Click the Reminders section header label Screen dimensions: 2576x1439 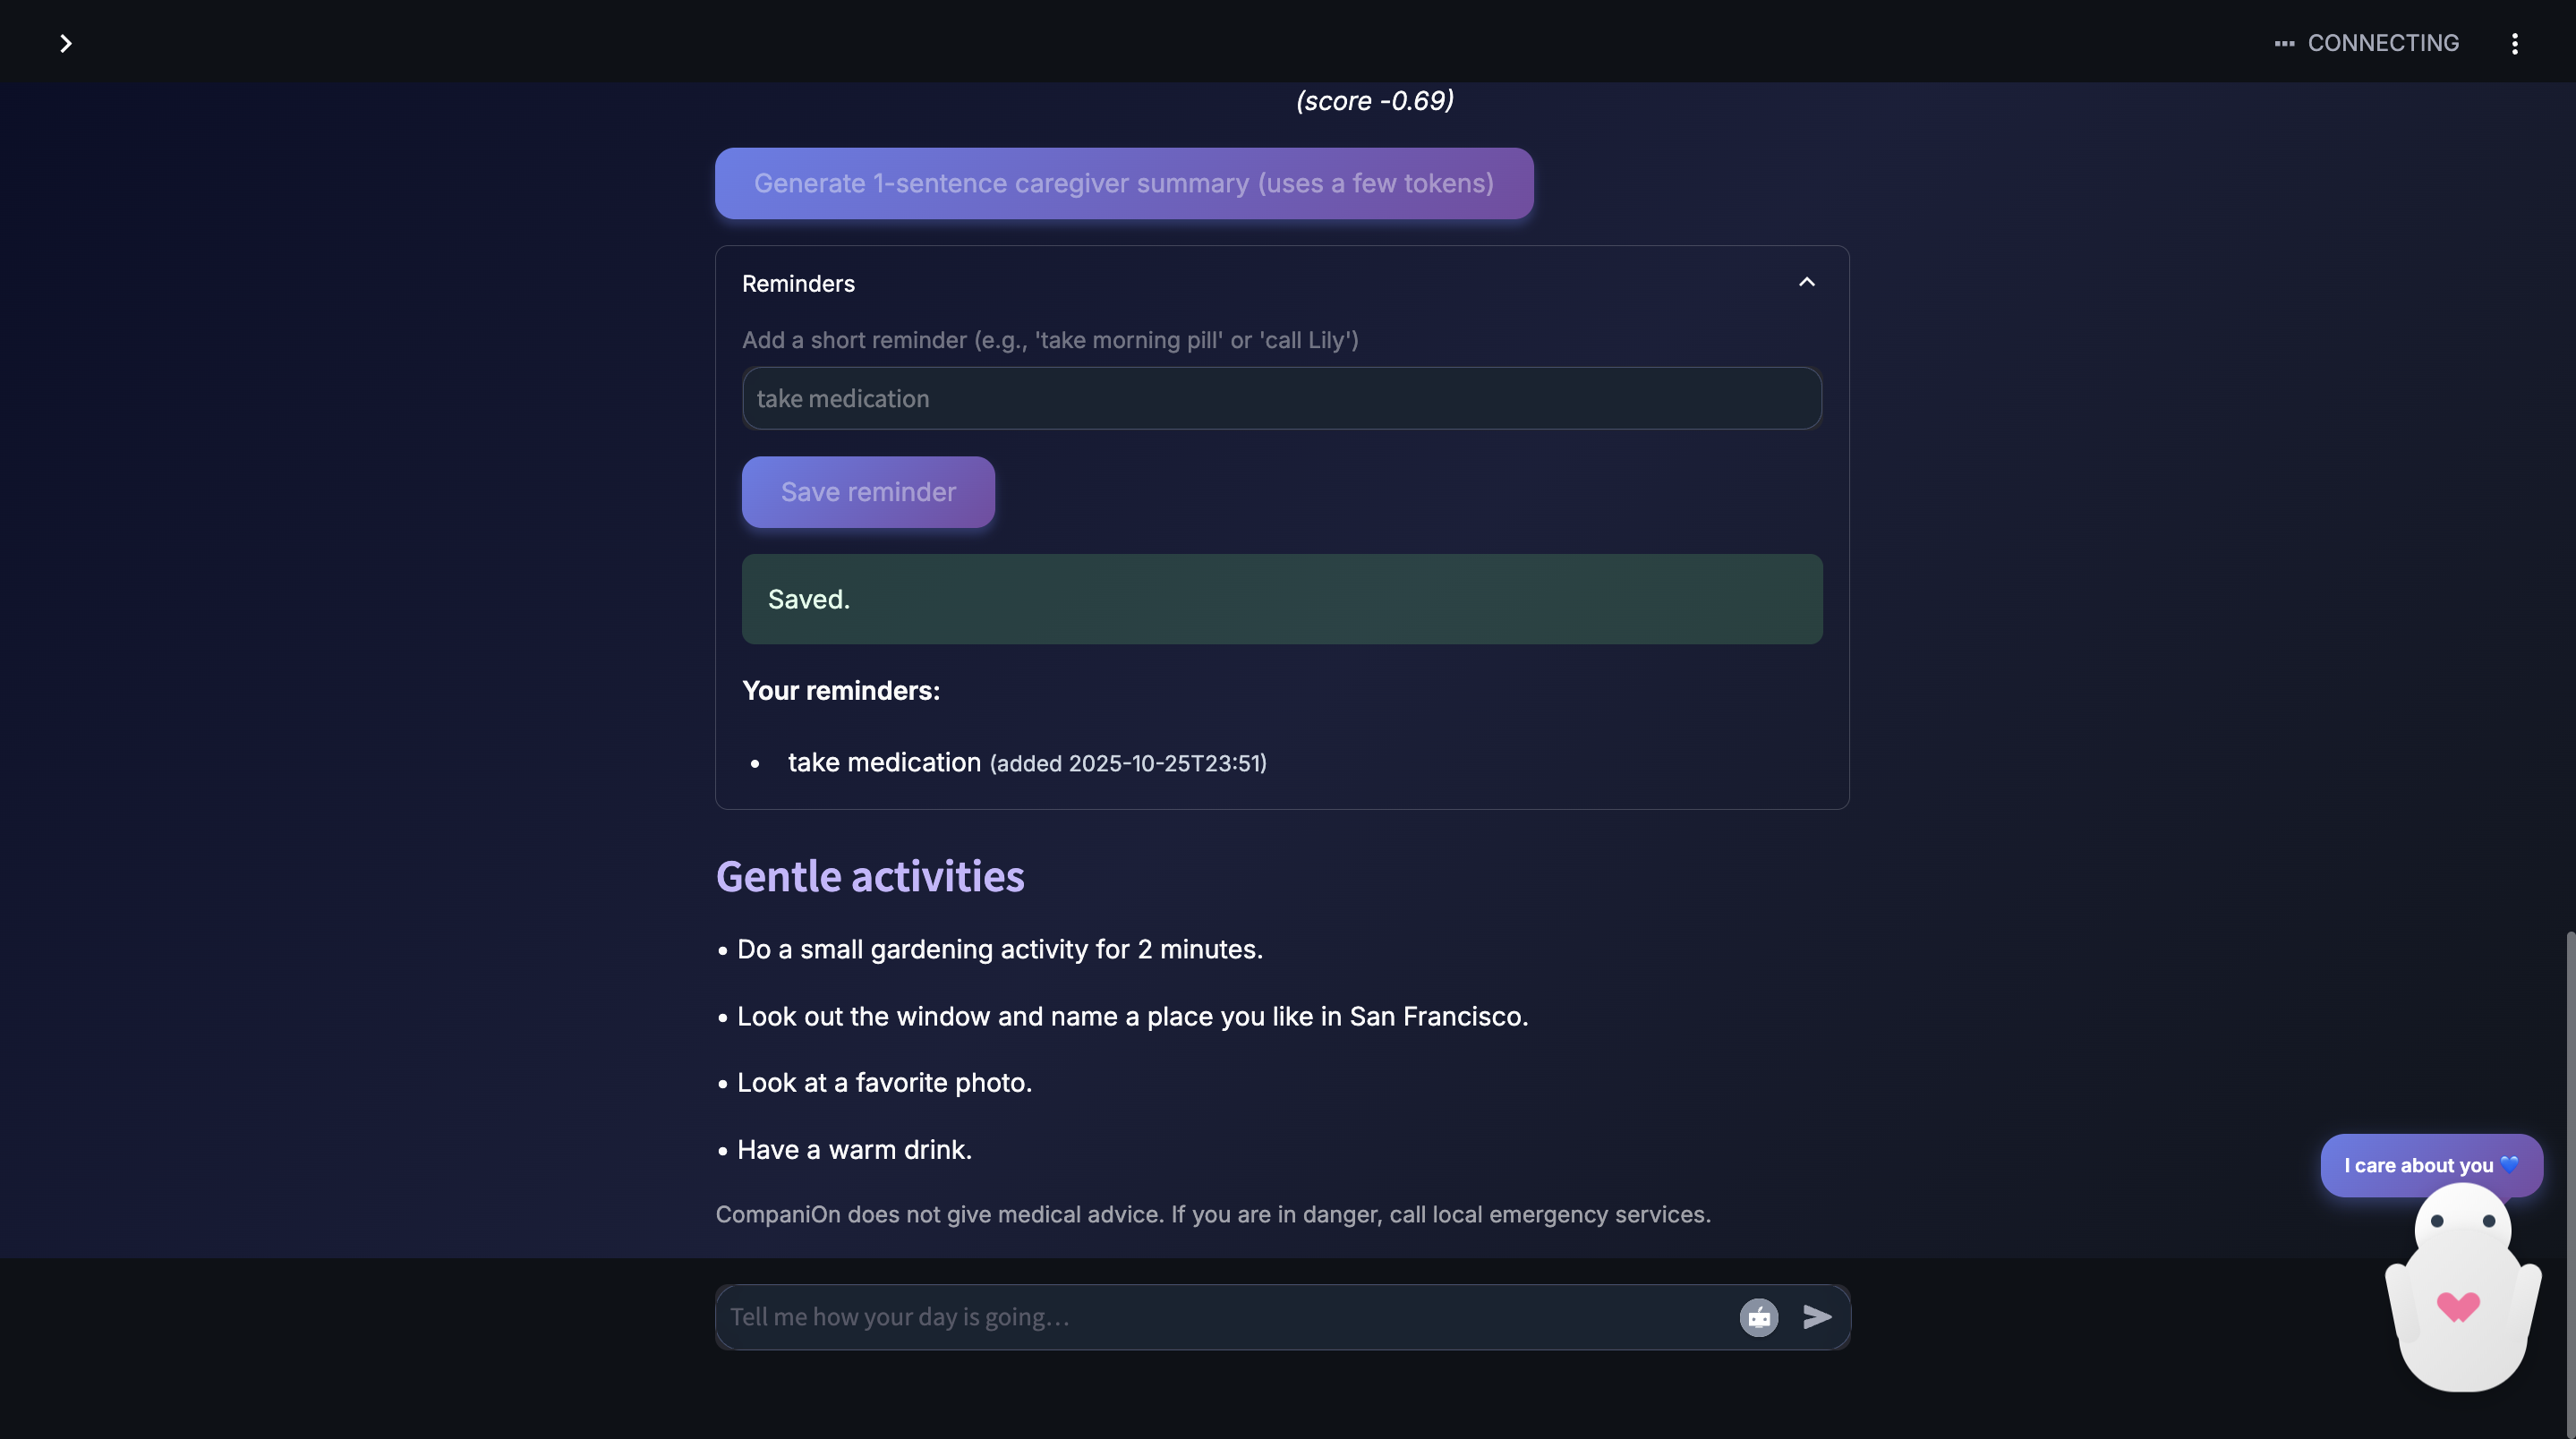[798, 284]
